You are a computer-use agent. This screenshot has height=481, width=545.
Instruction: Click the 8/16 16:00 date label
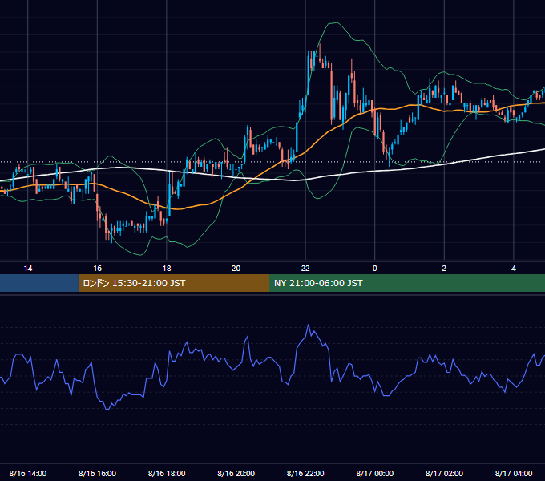(97, 473)
